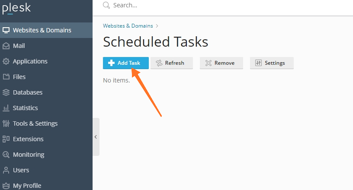This screenshot has height=190, width=353.
Task: Click the Remove button
Action: pyautogui.click(x=221, y=63)
